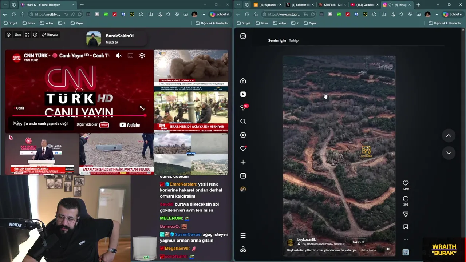Screen dimensions: 466x262
Task: Open the dashboard chart icon in Instagram sidebar
Action: coord(243,176)
